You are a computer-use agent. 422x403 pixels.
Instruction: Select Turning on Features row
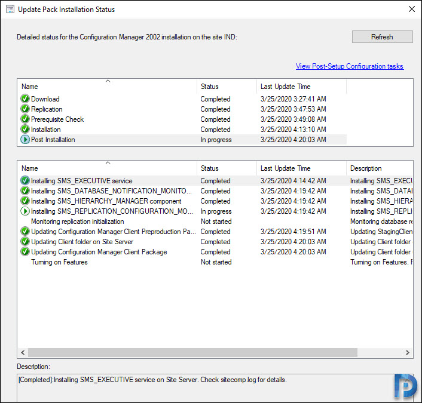tap(215, 262)
